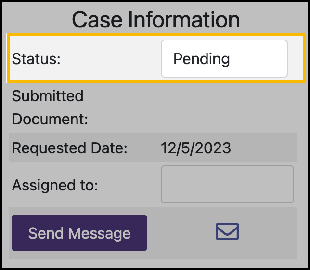Click the Status: label
Viewport: 310px width, 270px height.
(x=36, y=59)
